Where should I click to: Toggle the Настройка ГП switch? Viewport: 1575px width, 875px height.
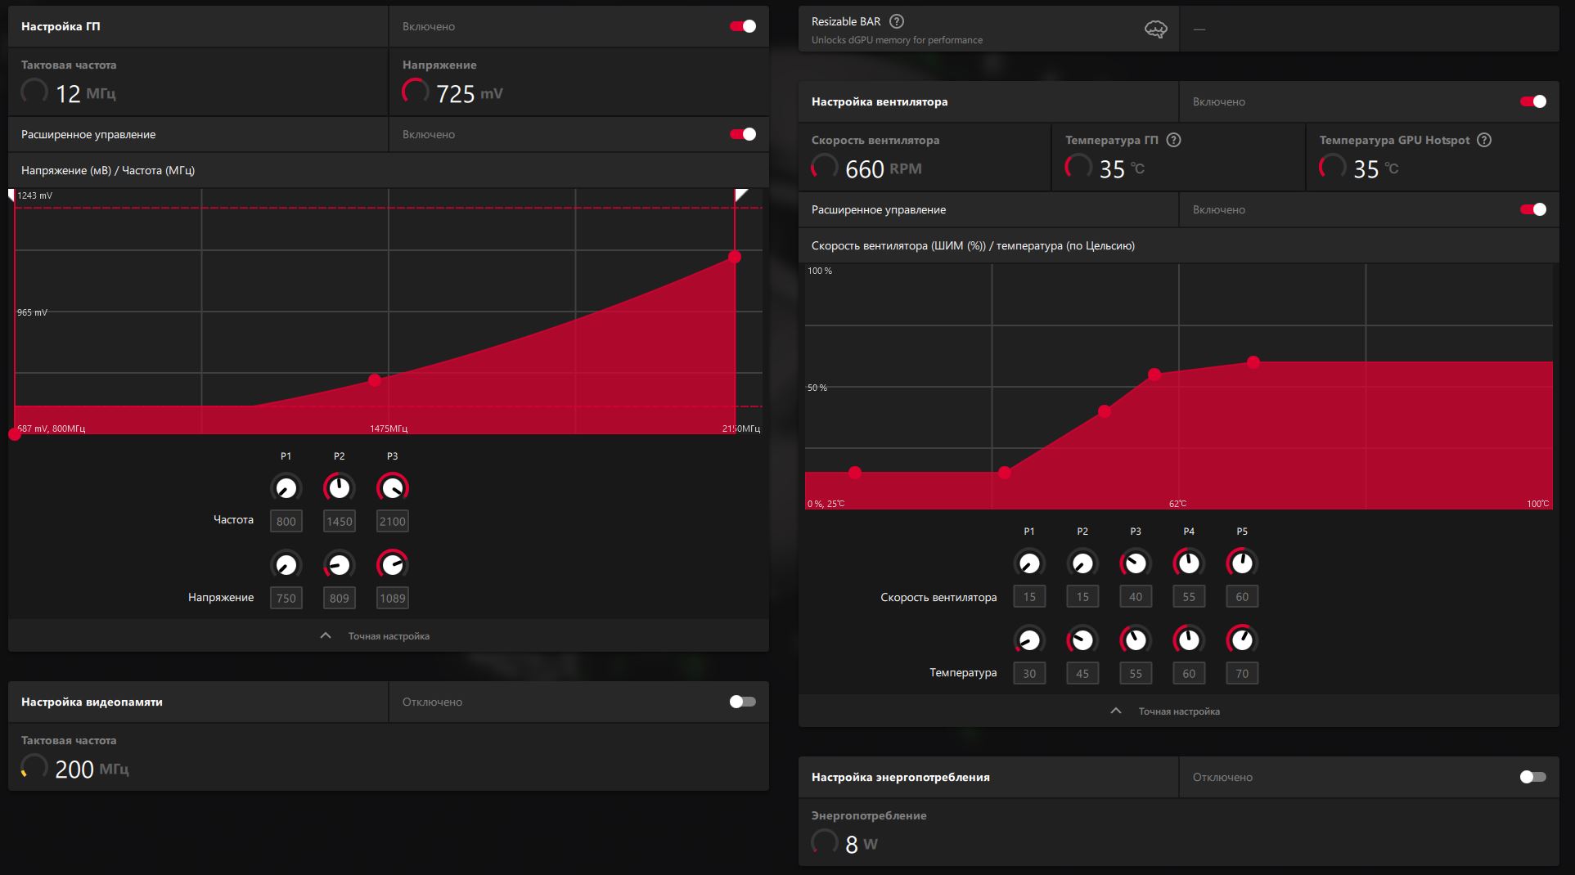[743, 26]
